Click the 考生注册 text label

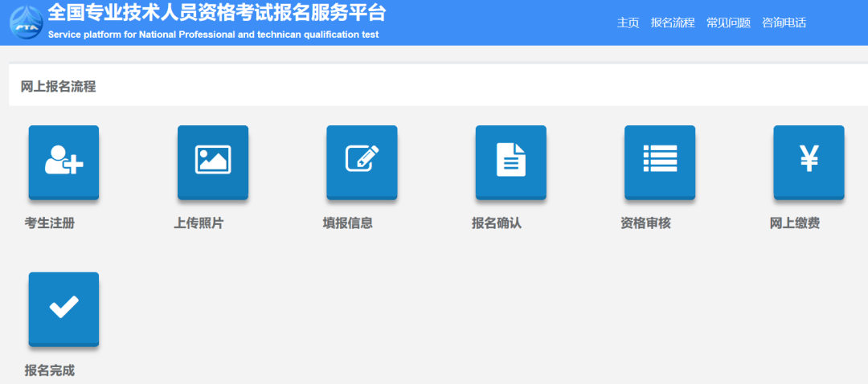click(50, 223)
